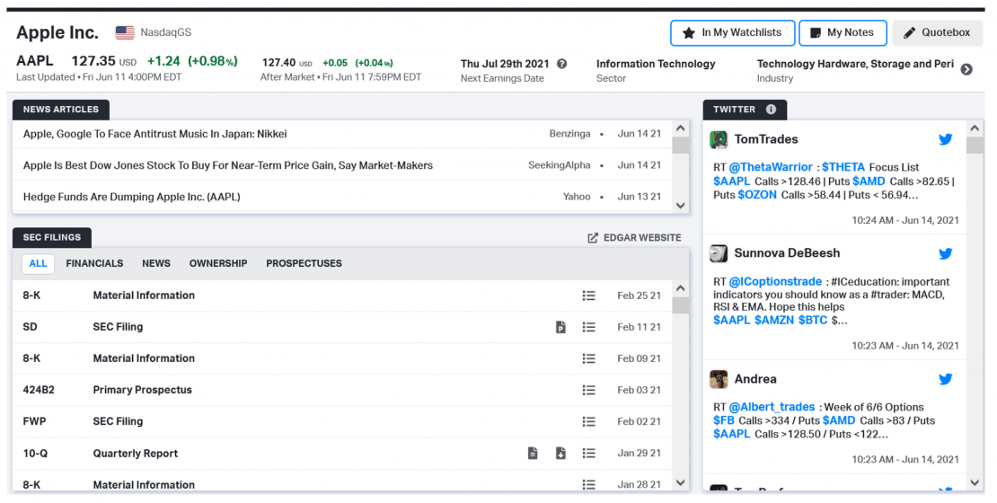Click the Twitter panel info icon
This screenshot has width=997, height=503.
pos(771,110)
